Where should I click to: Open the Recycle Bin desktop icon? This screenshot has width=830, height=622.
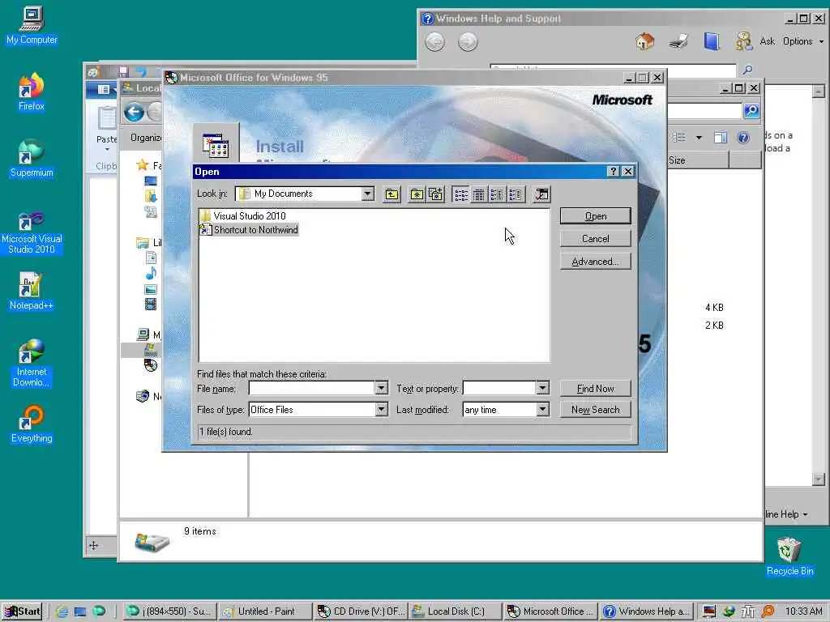[789, 556]
